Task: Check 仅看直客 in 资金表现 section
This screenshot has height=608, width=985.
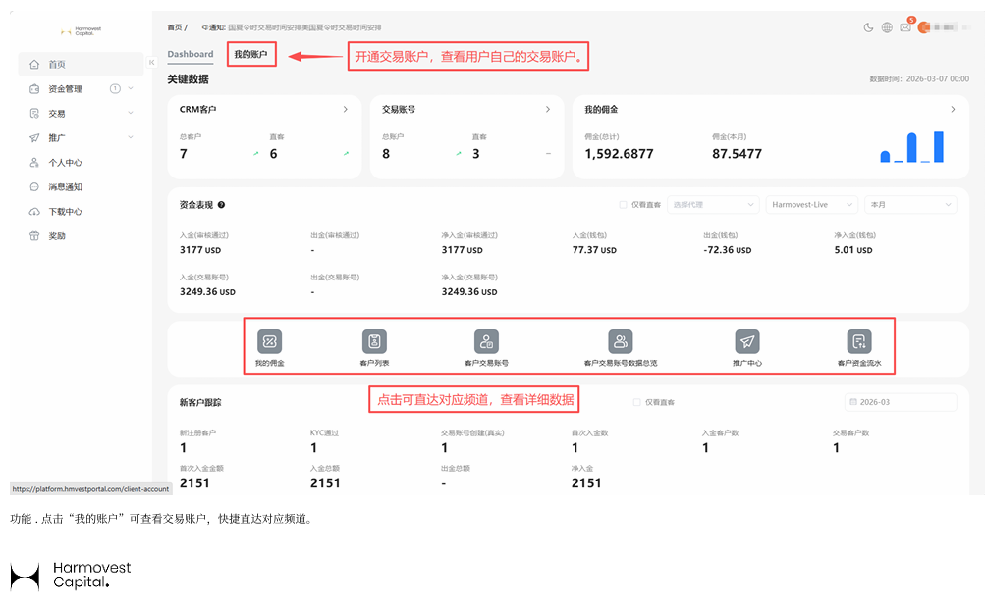Action: [624, 205]
